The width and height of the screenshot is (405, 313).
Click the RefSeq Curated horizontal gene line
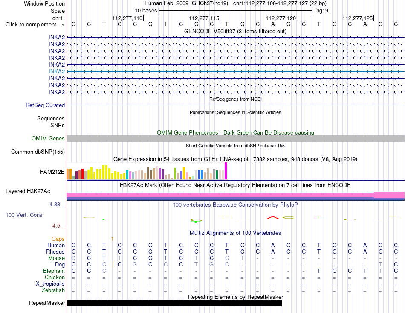[x=235, y=105]
